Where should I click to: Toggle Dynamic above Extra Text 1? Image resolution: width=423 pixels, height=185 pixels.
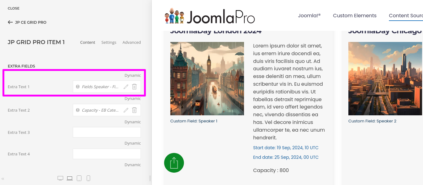coord(133,75)
